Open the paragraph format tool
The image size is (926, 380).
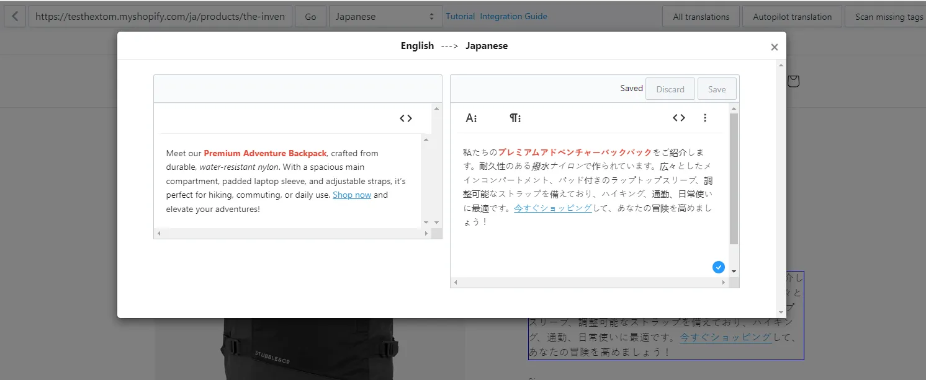(515, 118)
